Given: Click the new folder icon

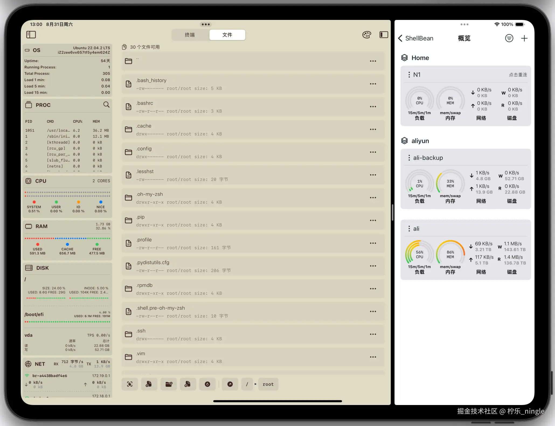Looking at the screenshot, I should click(169, 384).
